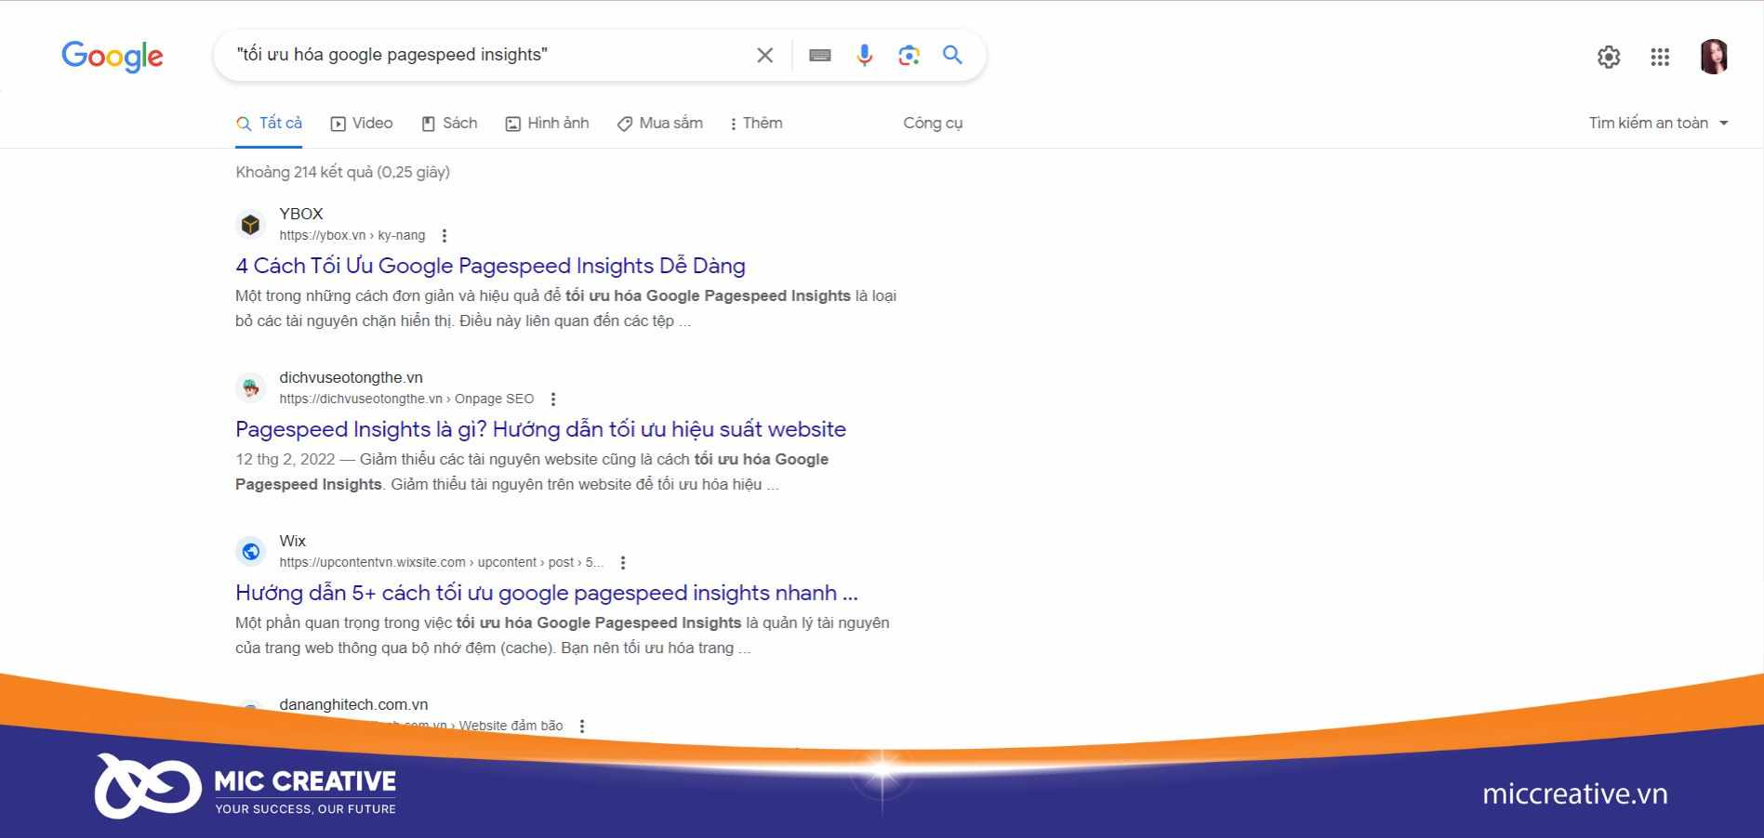Switch to the Video tab

pyautogui.click(x=362, y=123)
